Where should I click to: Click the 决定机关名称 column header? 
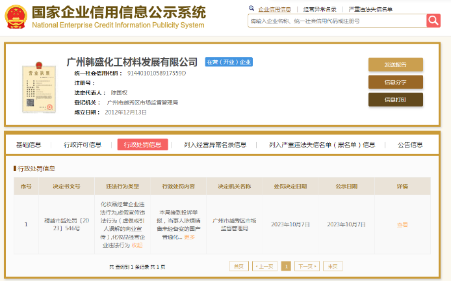235,186
